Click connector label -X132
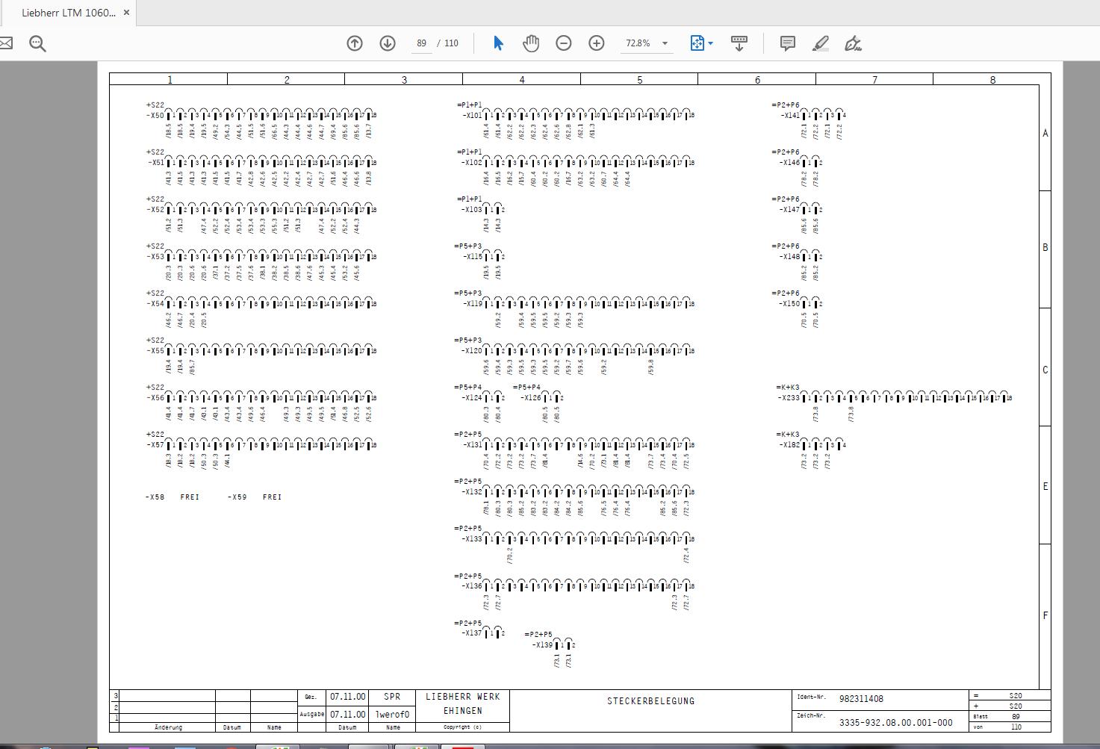Viewport: 1100px width, 749px height. 471,492
